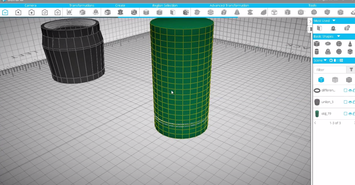Hide the obj_79 object via eye icon
Screen dimensions: 355x185
coord(350,114)
